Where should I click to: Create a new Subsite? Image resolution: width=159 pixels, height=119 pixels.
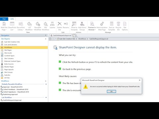point(52,25)
